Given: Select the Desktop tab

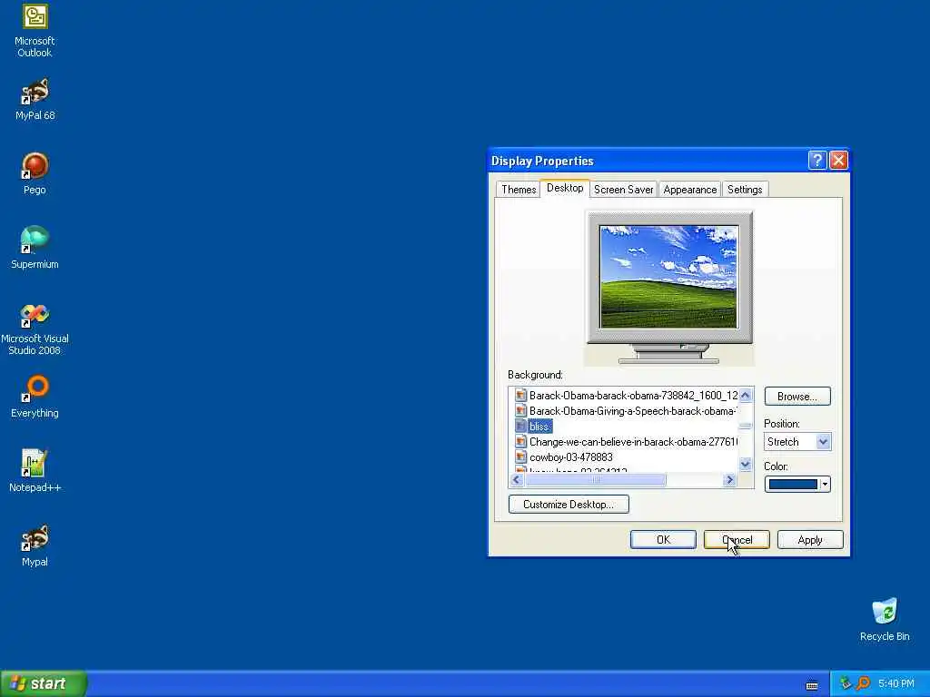Looking at the screenshot, I should [565, 188].
